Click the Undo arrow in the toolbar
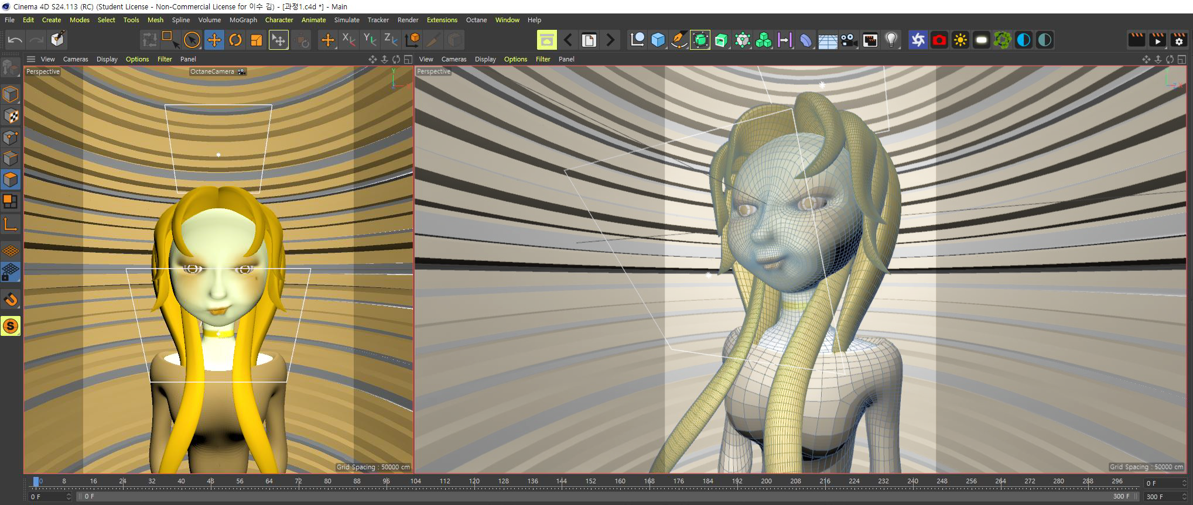This screenshot has width=1193, height=505. click(x=15, y=40)
